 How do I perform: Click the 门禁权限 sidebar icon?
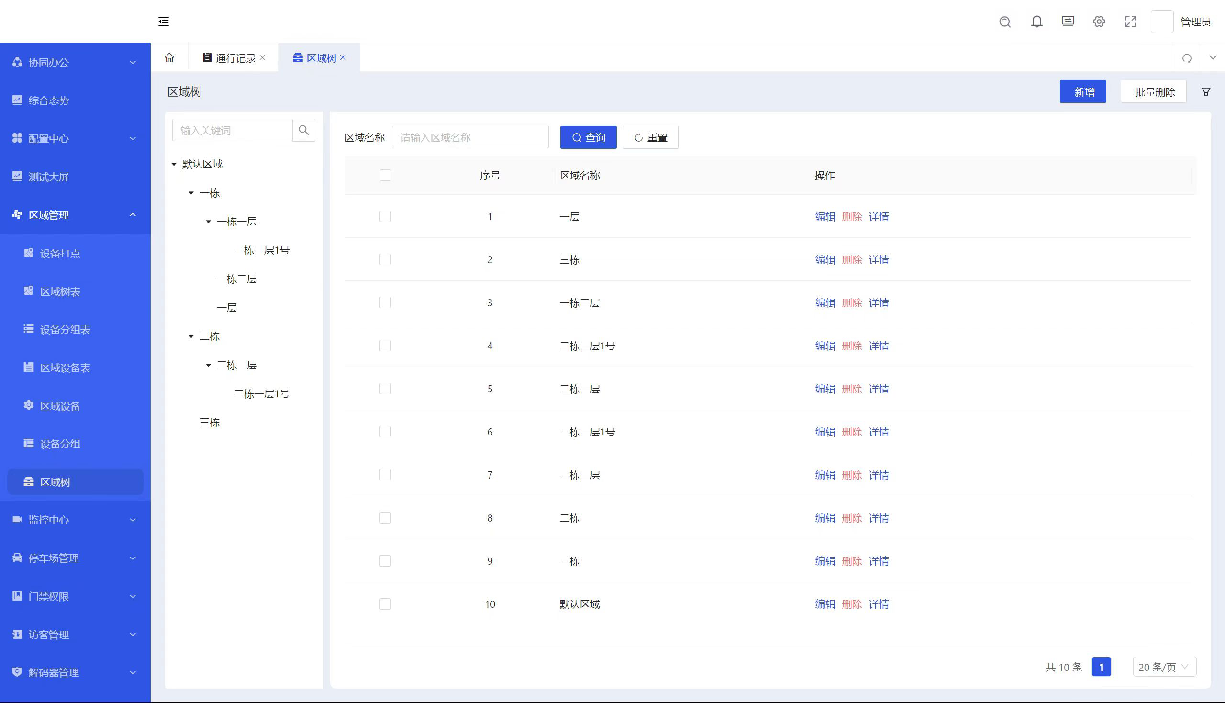tap(17, 596)
